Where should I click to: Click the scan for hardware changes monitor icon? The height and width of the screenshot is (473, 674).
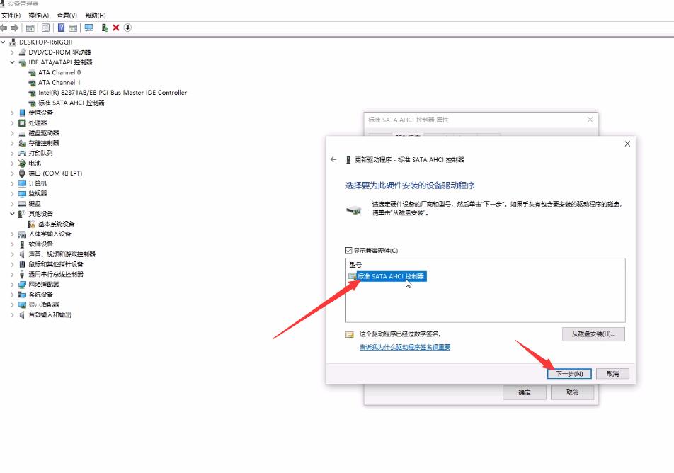pyautogui.click(x=88, y=28)
